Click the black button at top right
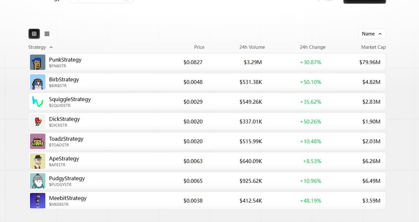The height and width of the screenshot is (222, 419). 365,1
